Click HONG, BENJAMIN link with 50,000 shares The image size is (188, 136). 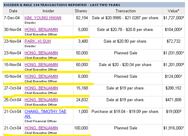[41, 53]
